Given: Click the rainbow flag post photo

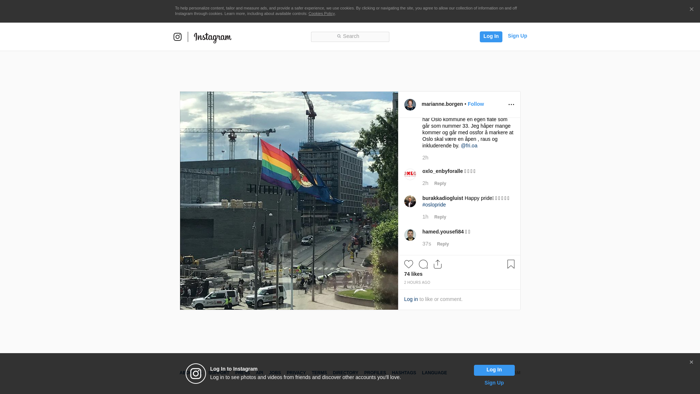Looking at the screenshot, I should coord(289,201).
